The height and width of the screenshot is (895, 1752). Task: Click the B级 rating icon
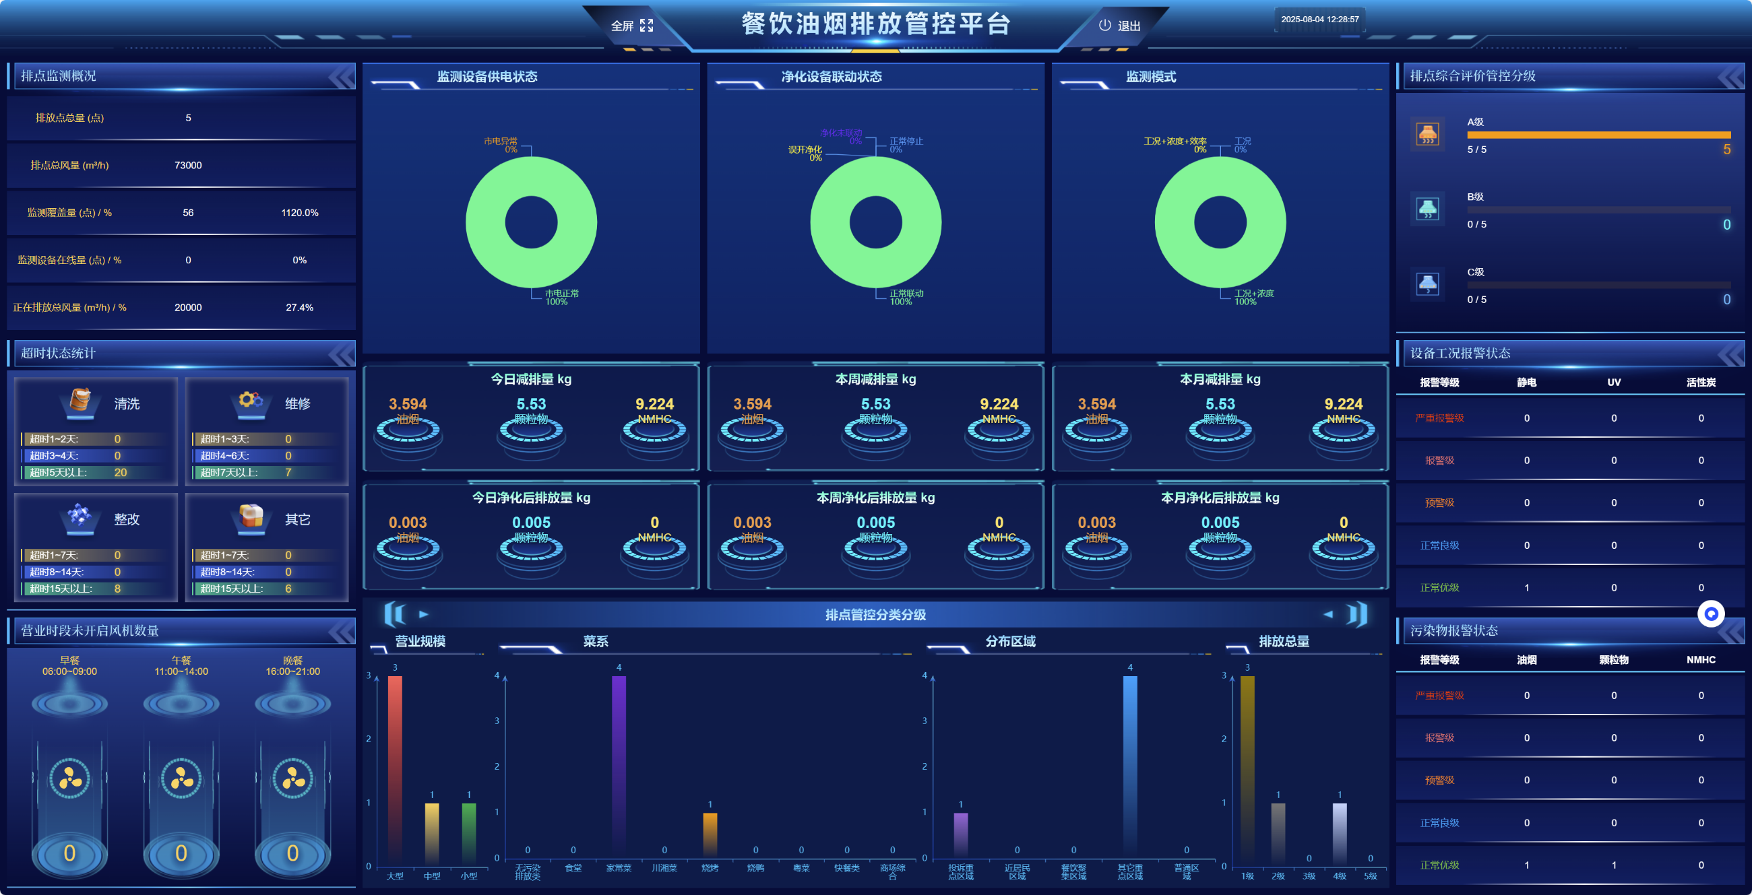[1427, 209]
